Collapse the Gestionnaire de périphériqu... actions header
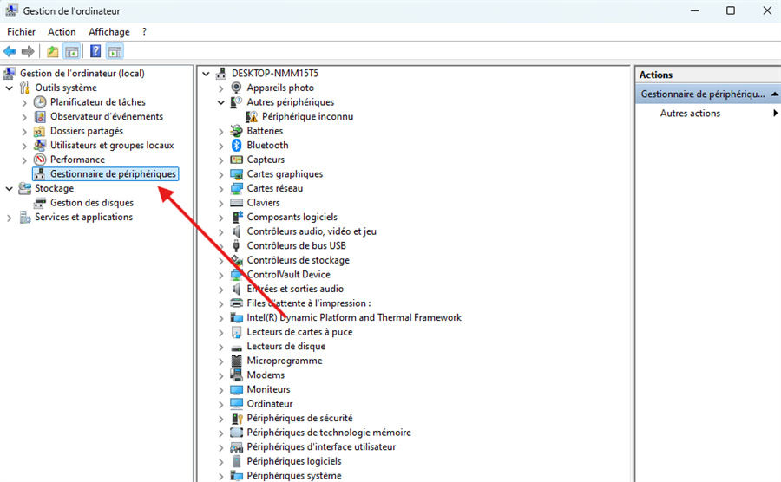781x482 pixels. [x=775, y=94]
